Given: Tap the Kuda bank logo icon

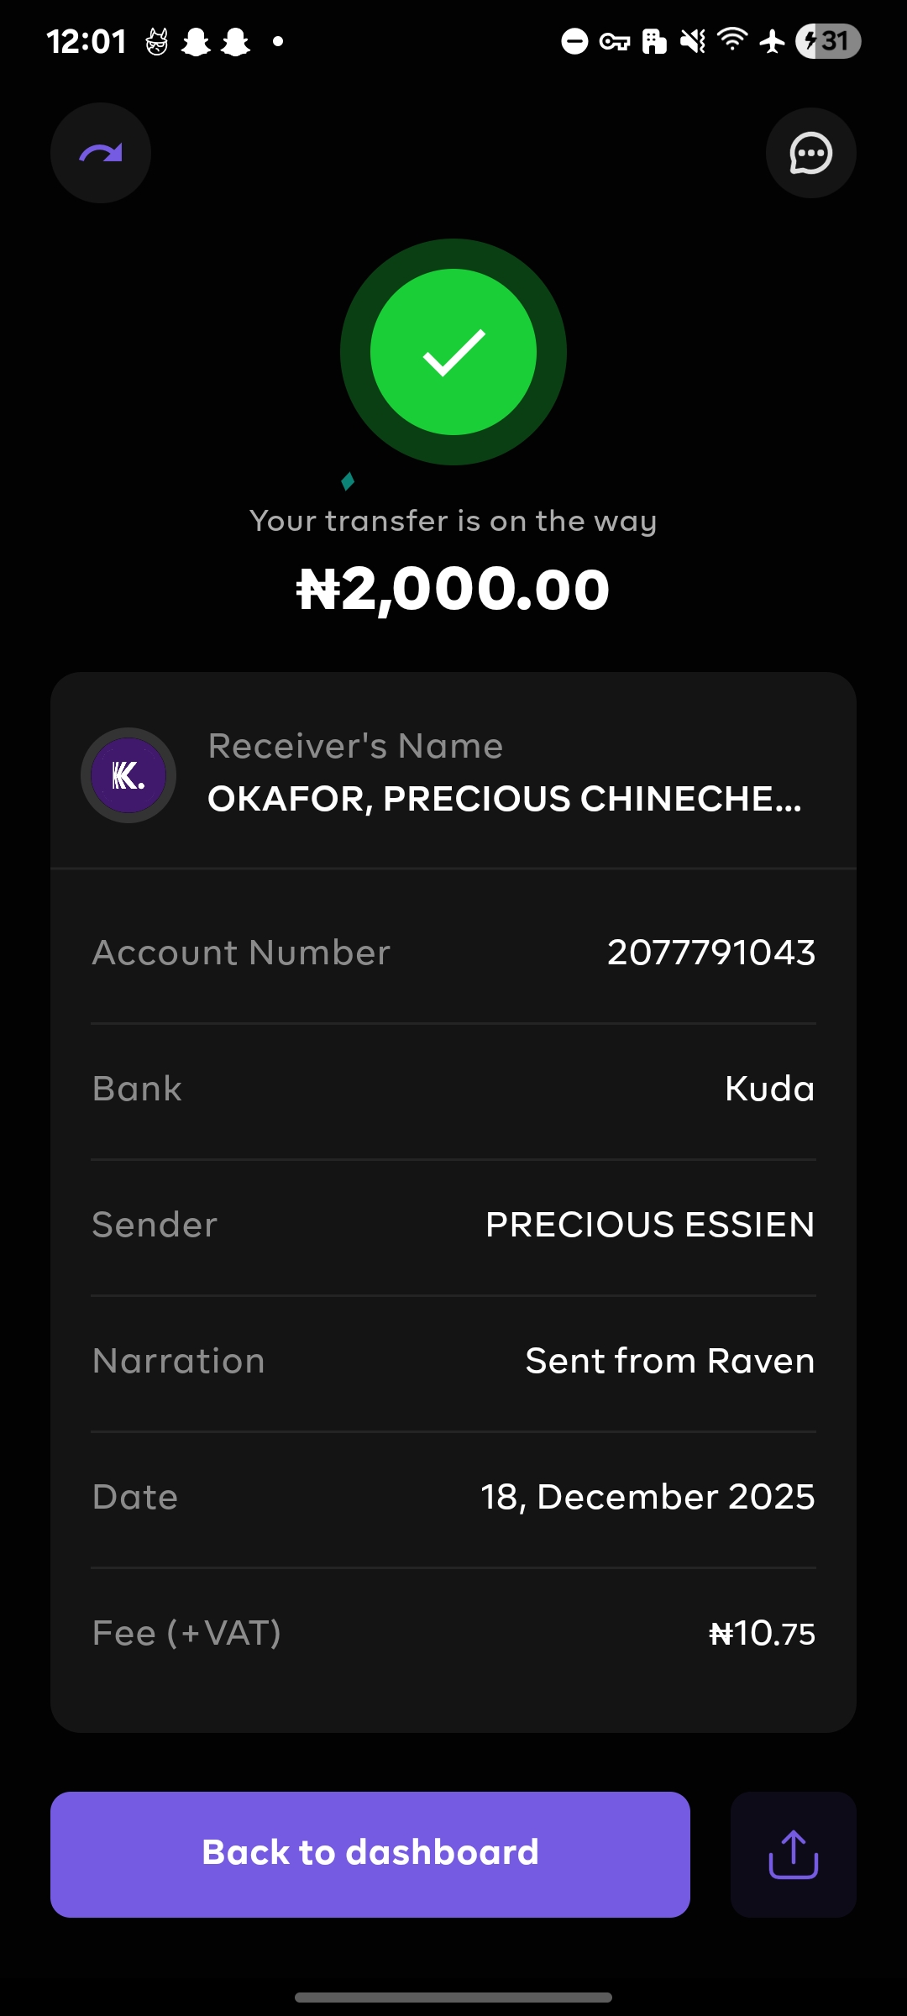Looking at the screenshot, I should [x=128, y=775].
